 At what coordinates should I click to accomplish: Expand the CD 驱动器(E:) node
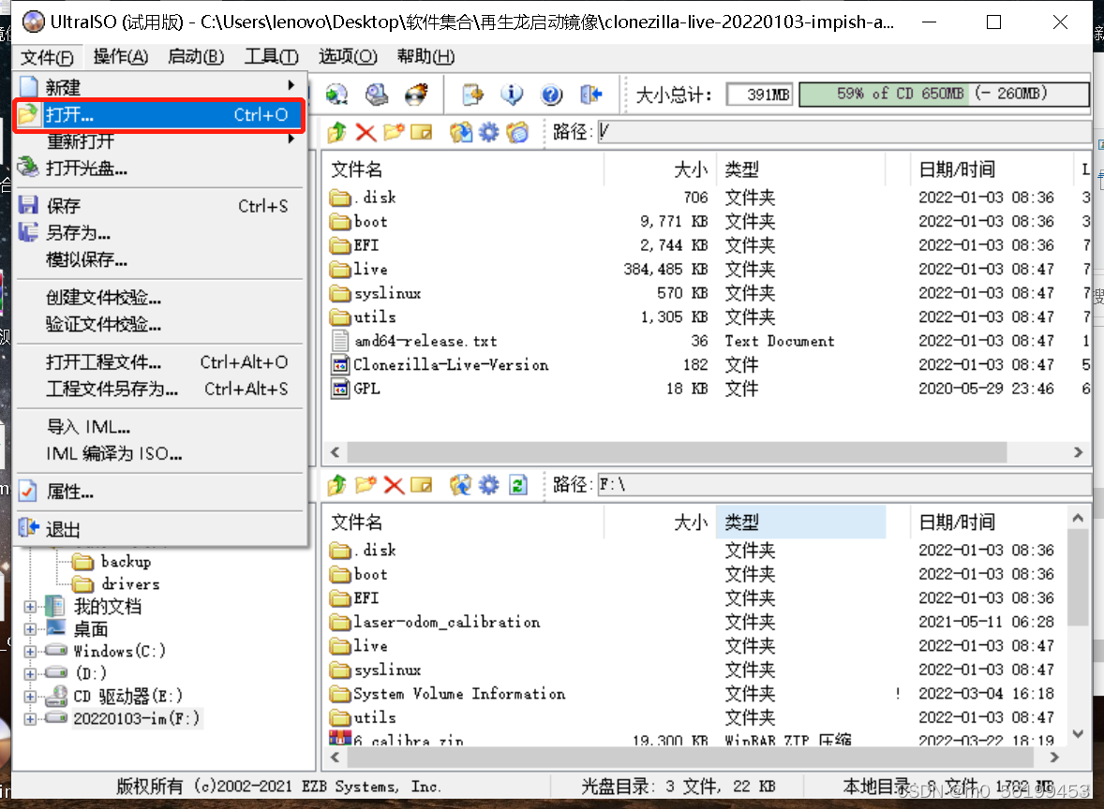pos(30,697)
